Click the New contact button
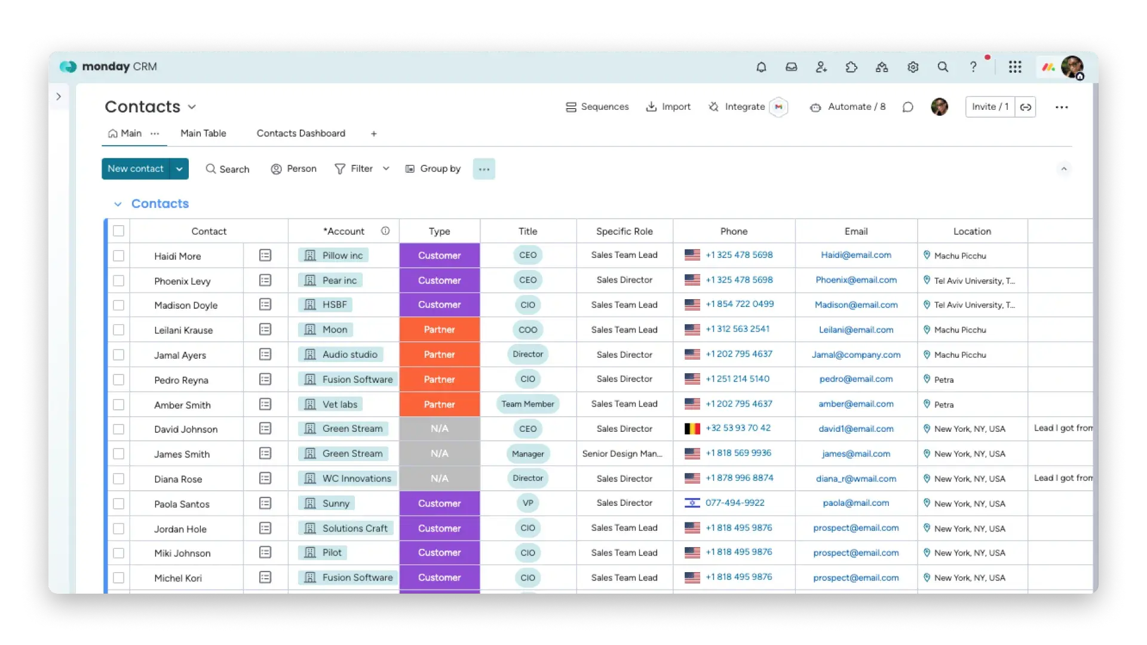The height and width of the screenshot is (645, 1147). (136, 169)
